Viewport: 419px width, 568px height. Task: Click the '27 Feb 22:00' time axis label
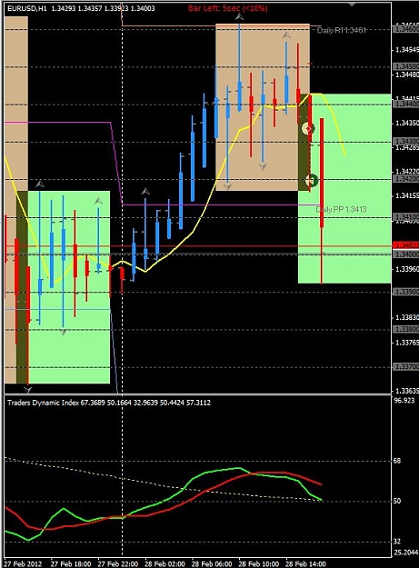point(118,564)
